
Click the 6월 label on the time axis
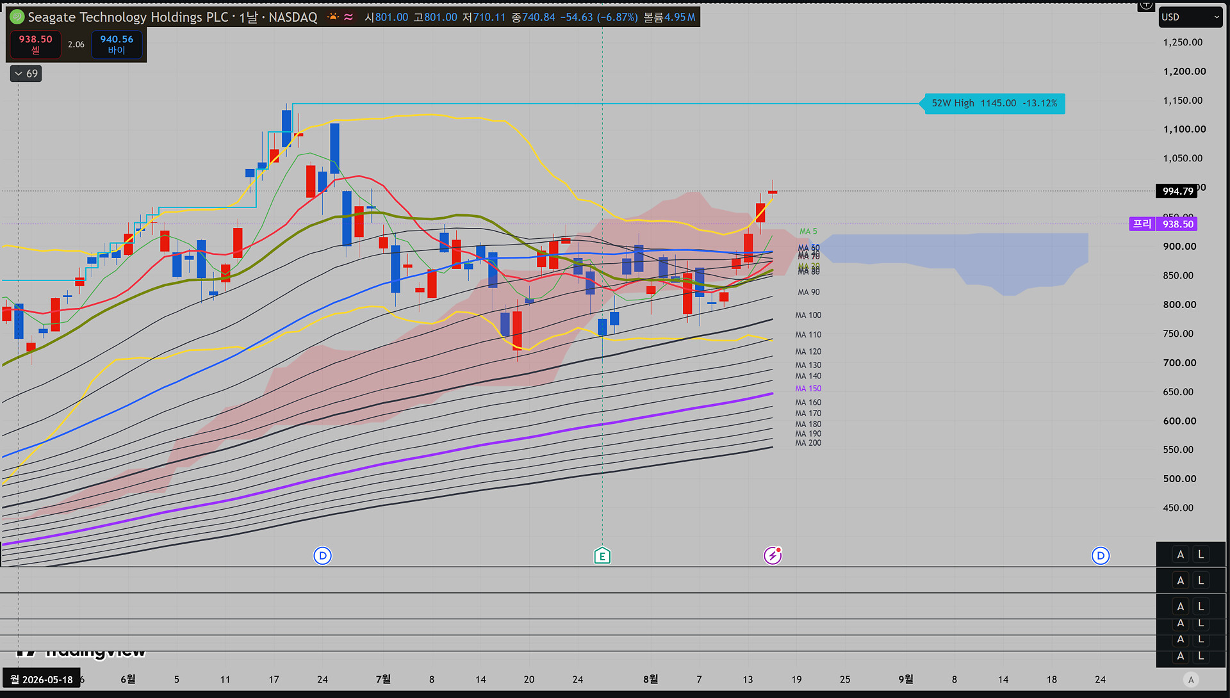coord(128,679)
